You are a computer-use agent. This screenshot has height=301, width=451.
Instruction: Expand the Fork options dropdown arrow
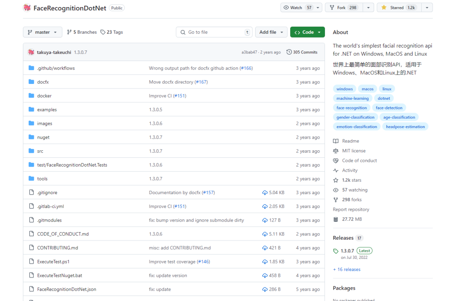(x=368, y=8)
